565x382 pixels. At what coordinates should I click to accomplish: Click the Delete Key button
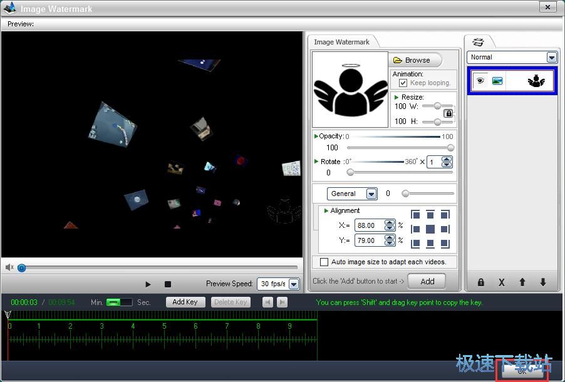pos(231,302)
